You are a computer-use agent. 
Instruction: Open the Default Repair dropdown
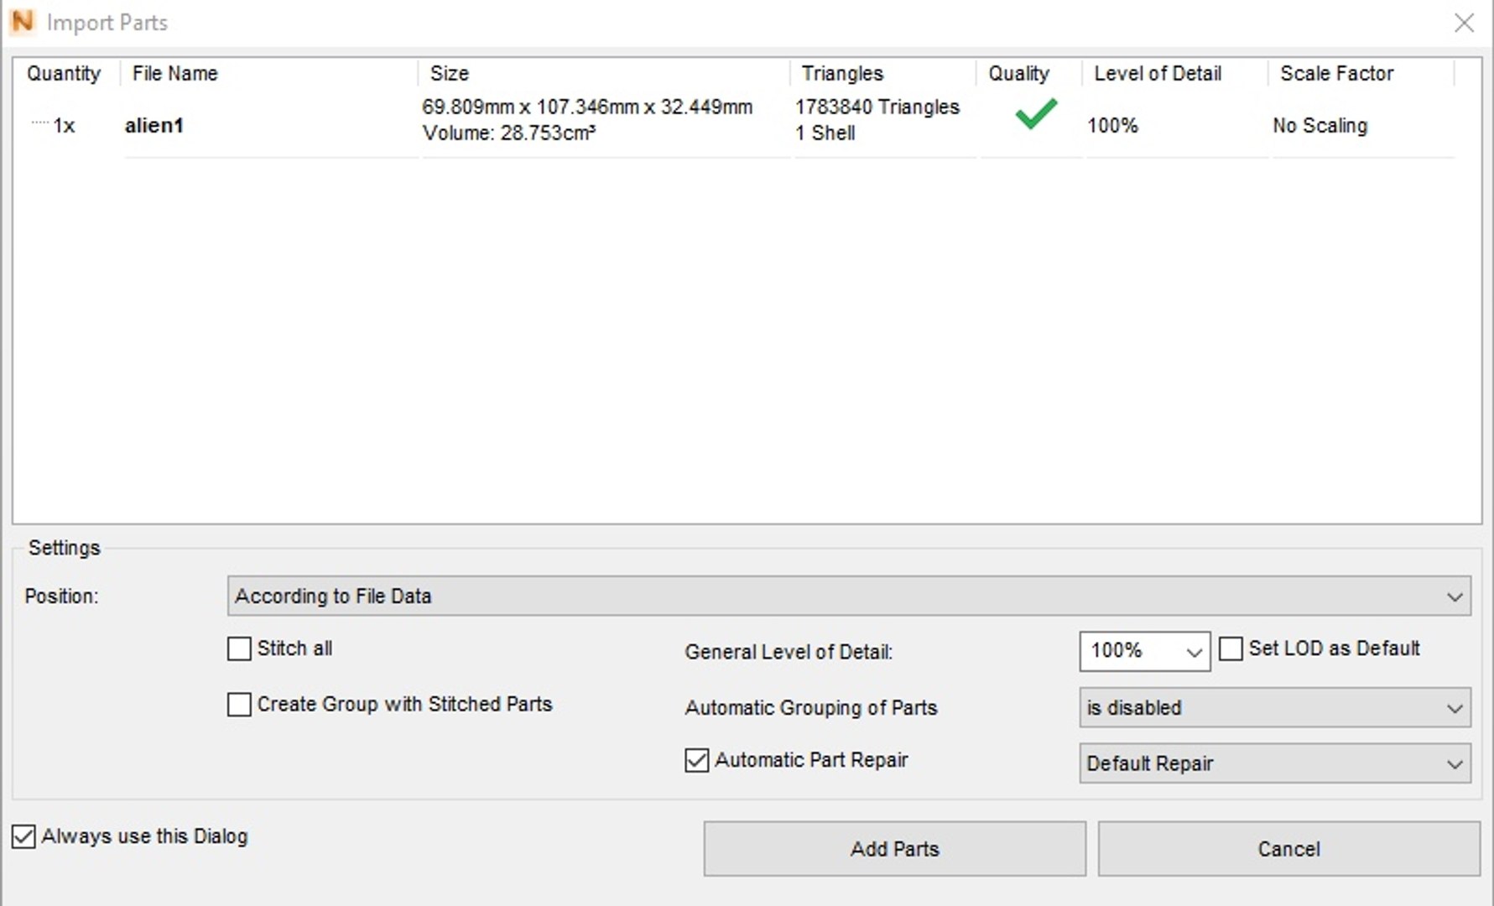point(1275,763)
